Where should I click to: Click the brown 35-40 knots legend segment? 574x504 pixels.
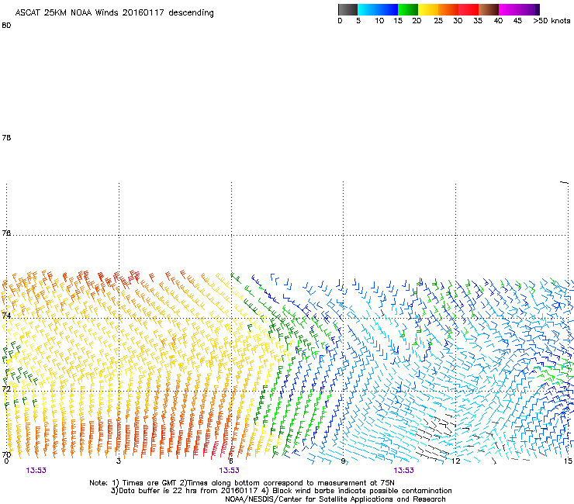[489, 9]
